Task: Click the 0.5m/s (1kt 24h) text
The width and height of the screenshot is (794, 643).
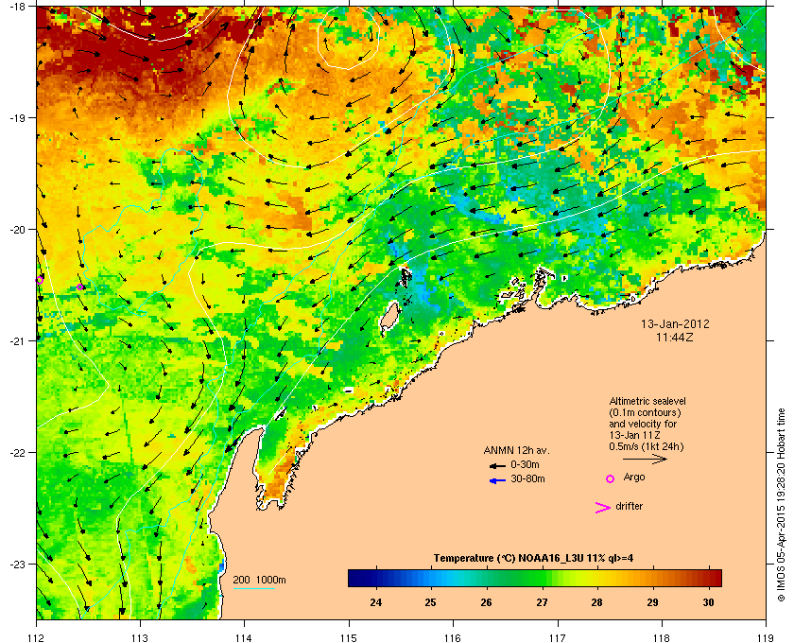Action: pyautogui.click(x=647, y=447)
